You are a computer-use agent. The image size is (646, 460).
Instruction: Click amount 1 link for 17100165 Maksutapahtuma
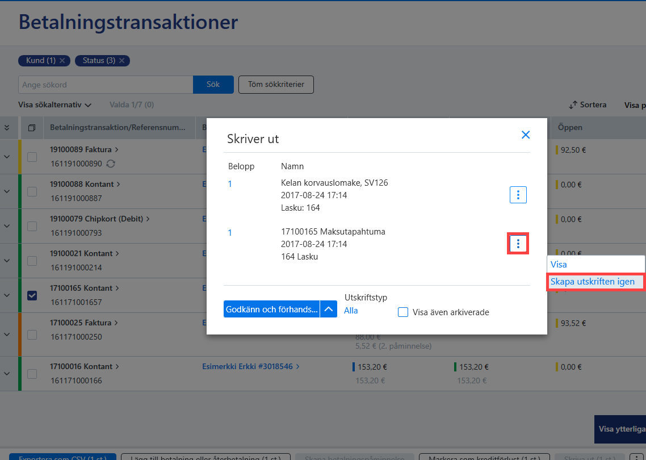coord(230,233)
